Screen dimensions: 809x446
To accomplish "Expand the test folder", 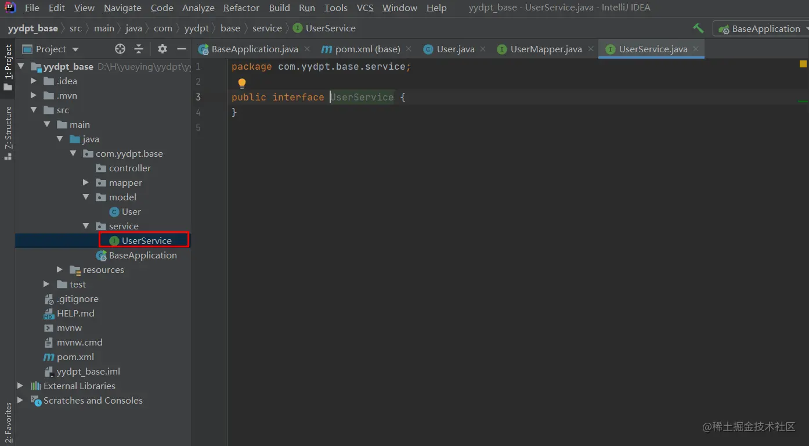I will [x=47, y=284].
